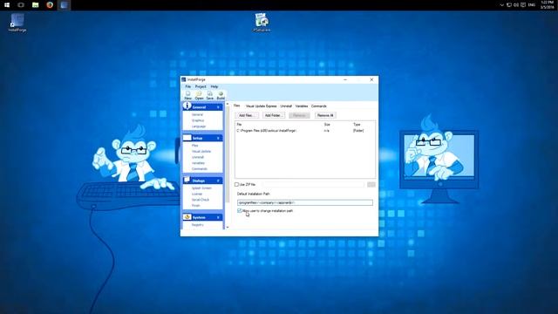This screenshot has height=314, width=558.
Task: Switch to the Uninstall tab
Action: (x=286, y=106)
